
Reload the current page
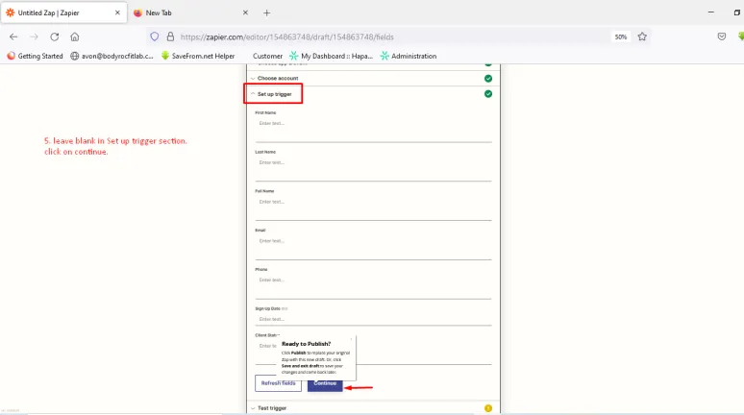(x=54, y=37)
